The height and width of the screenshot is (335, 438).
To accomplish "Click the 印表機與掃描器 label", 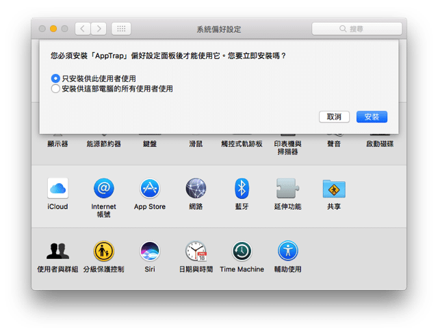I will click(287, 148).
